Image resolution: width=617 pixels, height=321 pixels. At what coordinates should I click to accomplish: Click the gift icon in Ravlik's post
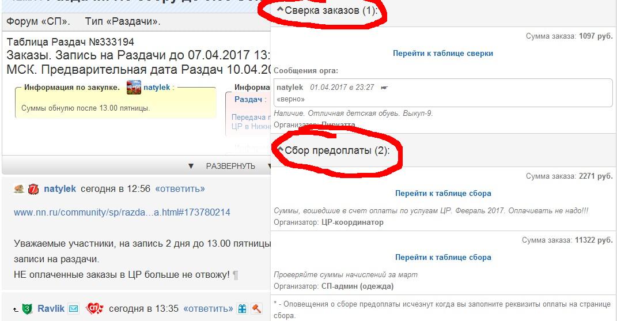pyautogui.click(x=243, y=309)
